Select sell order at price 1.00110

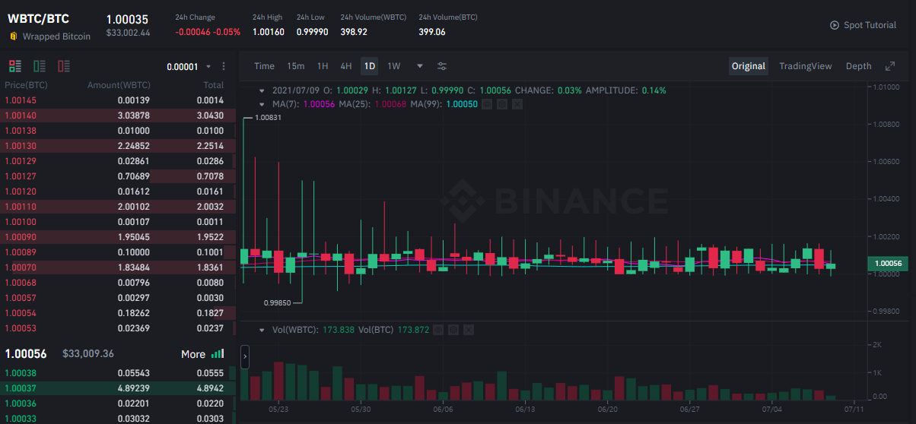118,207
